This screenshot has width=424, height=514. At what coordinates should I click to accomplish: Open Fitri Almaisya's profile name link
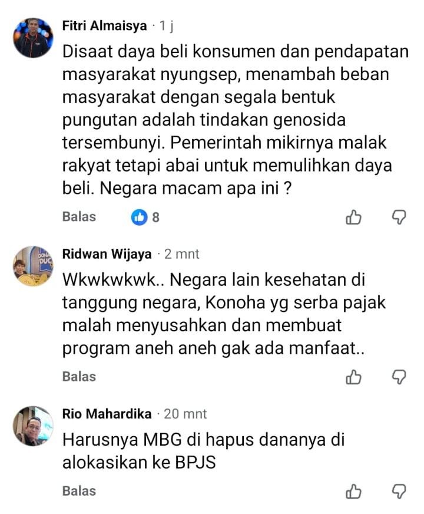coord(104,25)
